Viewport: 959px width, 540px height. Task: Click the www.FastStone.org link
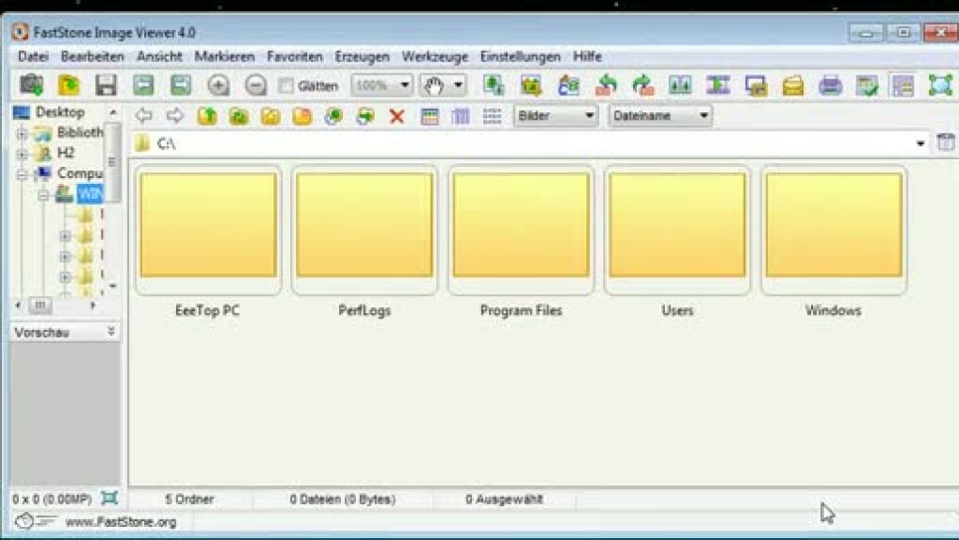coord(121,521)
